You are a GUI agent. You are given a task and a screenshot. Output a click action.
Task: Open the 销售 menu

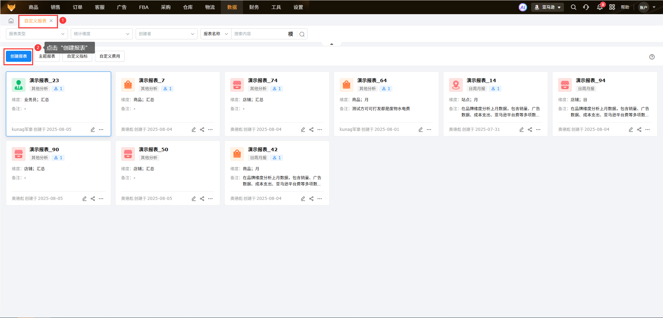[x=56, y=7]
